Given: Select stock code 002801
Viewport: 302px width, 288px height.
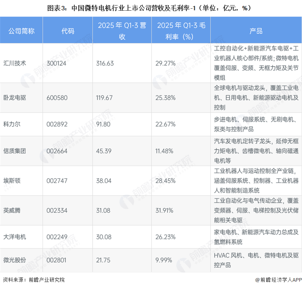Looking at the screenshot, I should [x=56, y=260].
